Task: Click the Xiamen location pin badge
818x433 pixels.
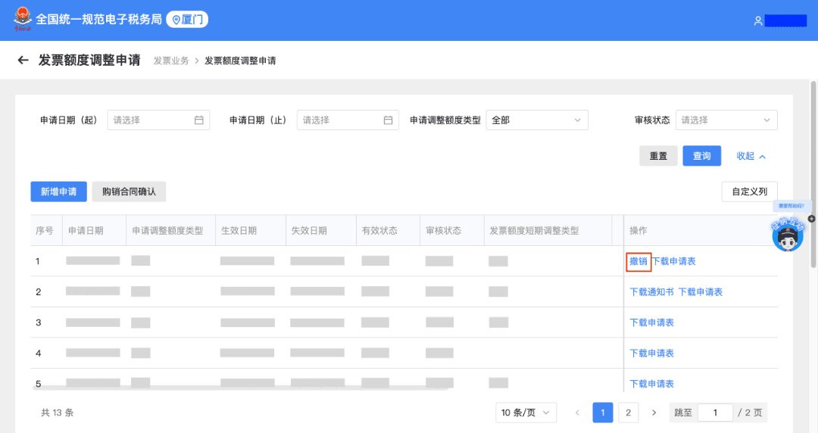Action: coord(187,20)
